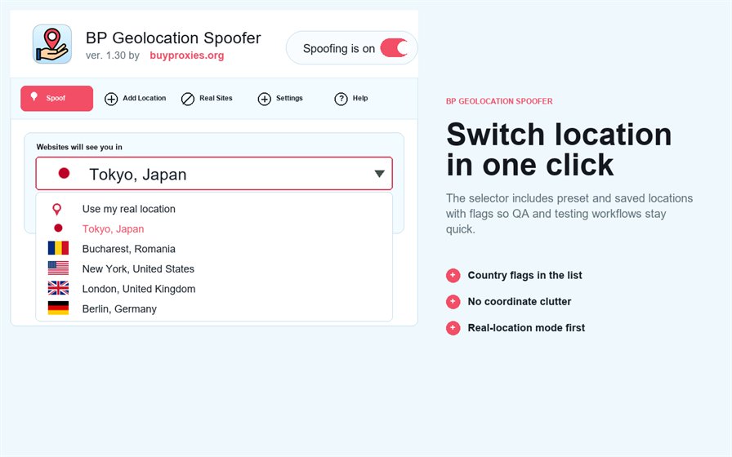The width and height of the screenshot is (732, 457).
Task: Click the Websites will see you in label
Action: tap(79, 147)
